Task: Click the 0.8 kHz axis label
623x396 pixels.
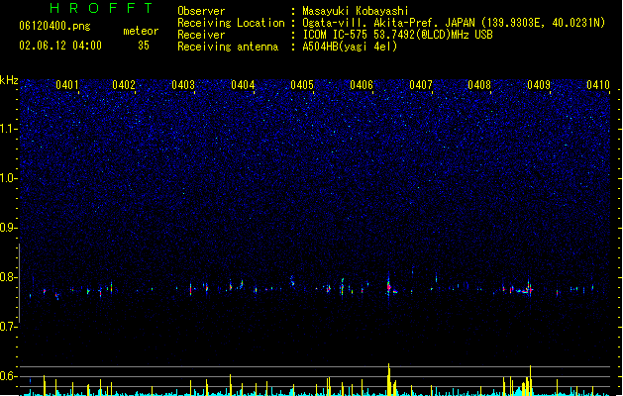Action: (x=9, y=277)
